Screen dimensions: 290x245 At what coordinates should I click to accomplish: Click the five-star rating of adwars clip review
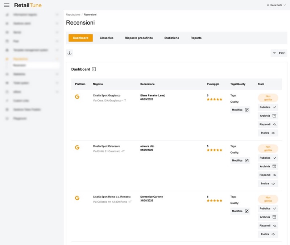point(215,150)
